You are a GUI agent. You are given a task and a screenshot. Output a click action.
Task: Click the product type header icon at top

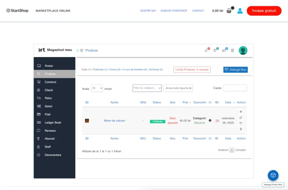pos(210,102)
